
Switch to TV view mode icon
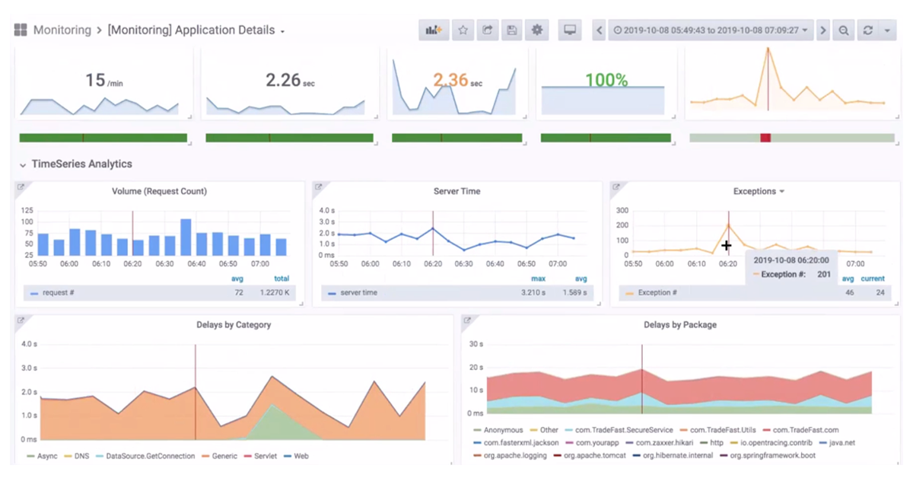coord(569,30)
